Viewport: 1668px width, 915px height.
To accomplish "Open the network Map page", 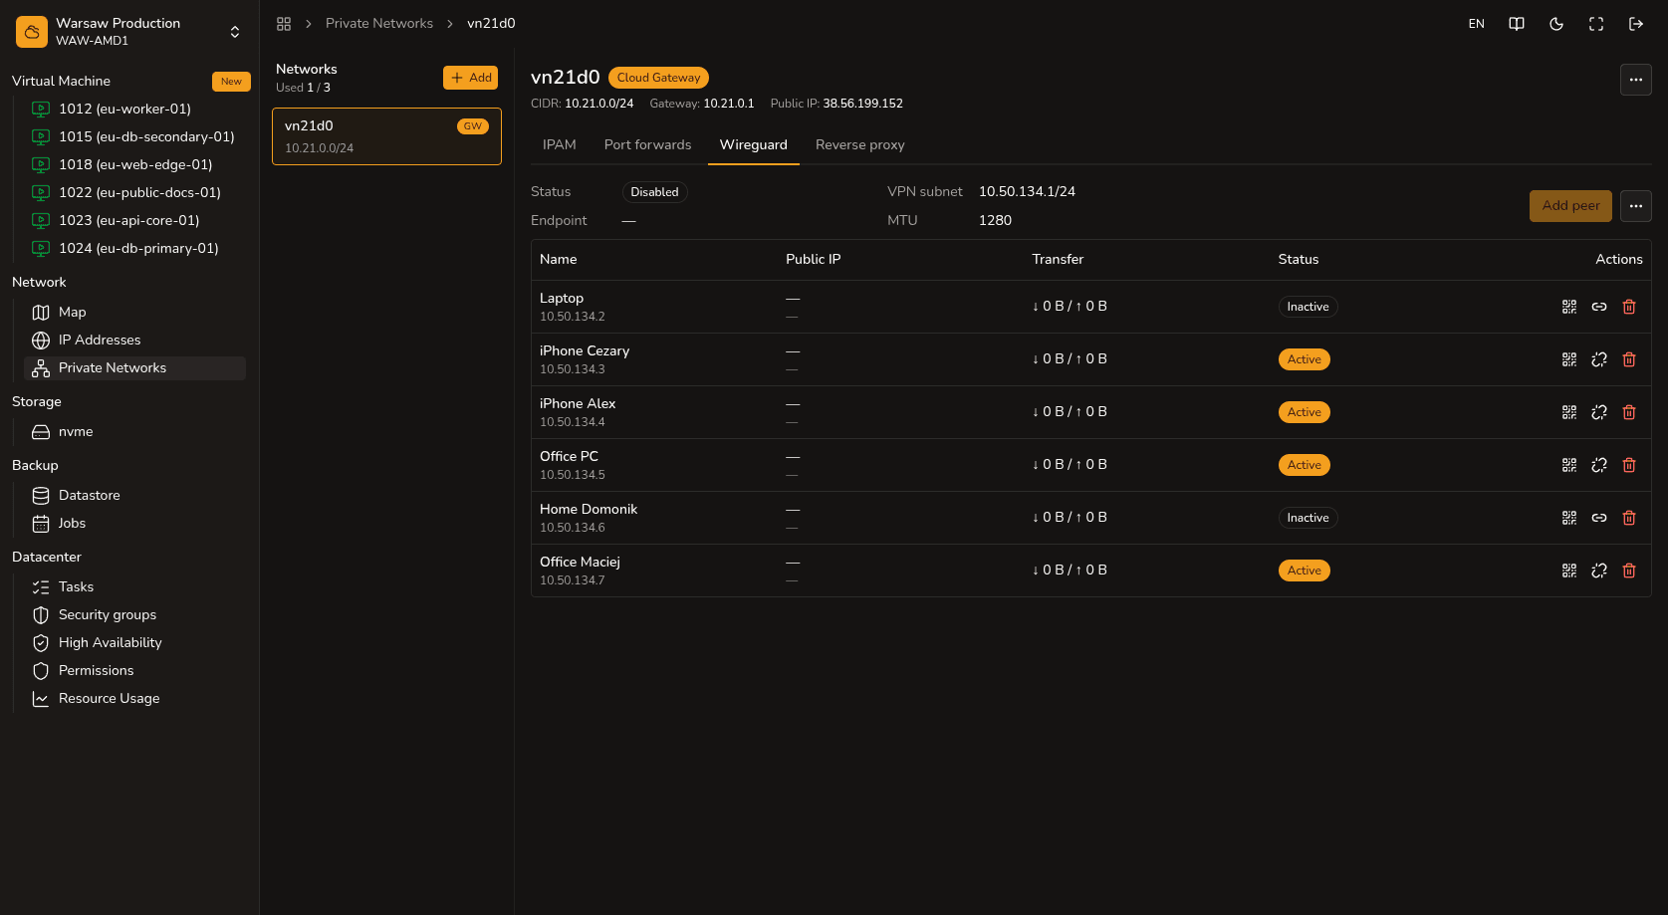I will tap(134, 312).
